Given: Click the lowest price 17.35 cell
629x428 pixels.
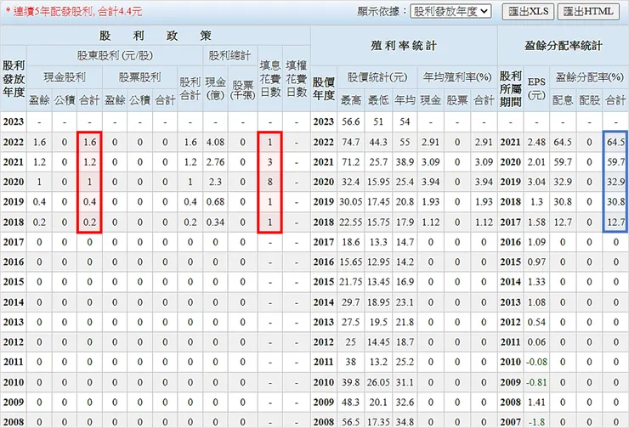Looking at the screenshot, I should (378, 422).
